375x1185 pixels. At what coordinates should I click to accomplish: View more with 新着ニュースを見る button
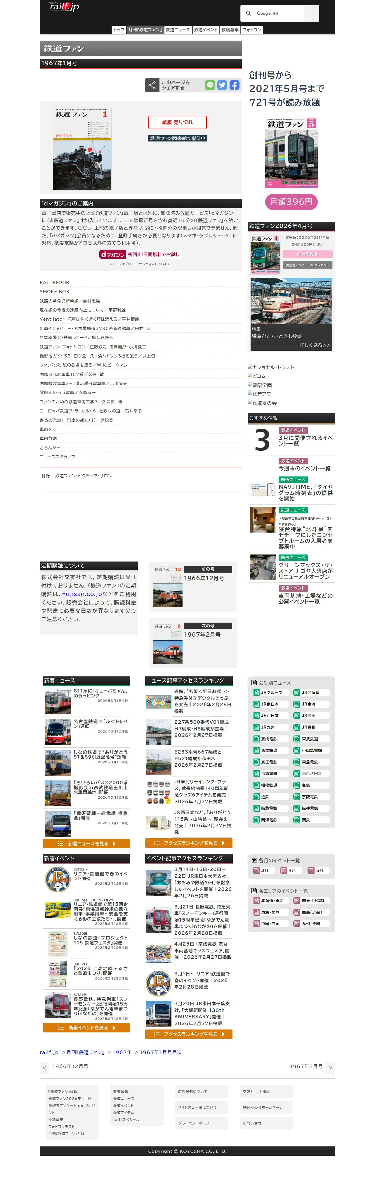[86, 844]
